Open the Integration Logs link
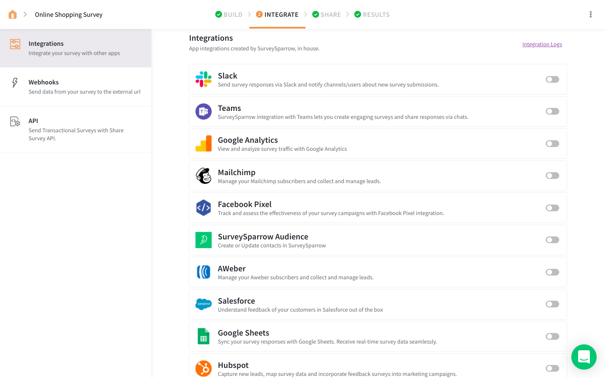The image size is (605, 378). point(542,44)
